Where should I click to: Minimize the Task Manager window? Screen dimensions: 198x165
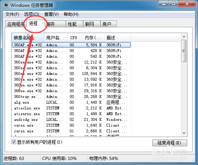[164, 4]
